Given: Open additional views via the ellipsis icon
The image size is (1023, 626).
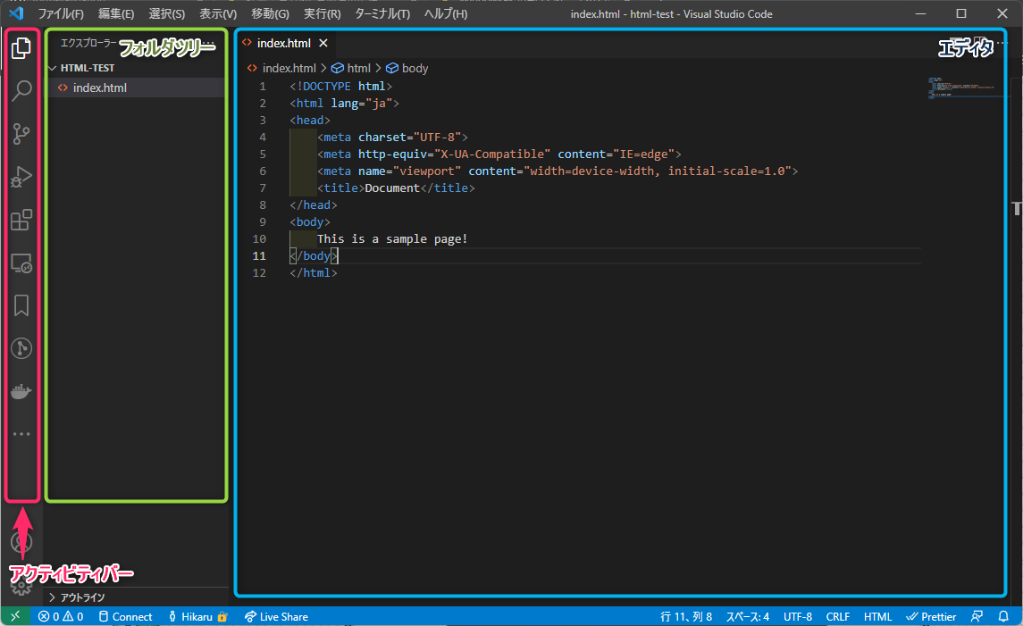Looking at the screenshot, I should (21, 433).
